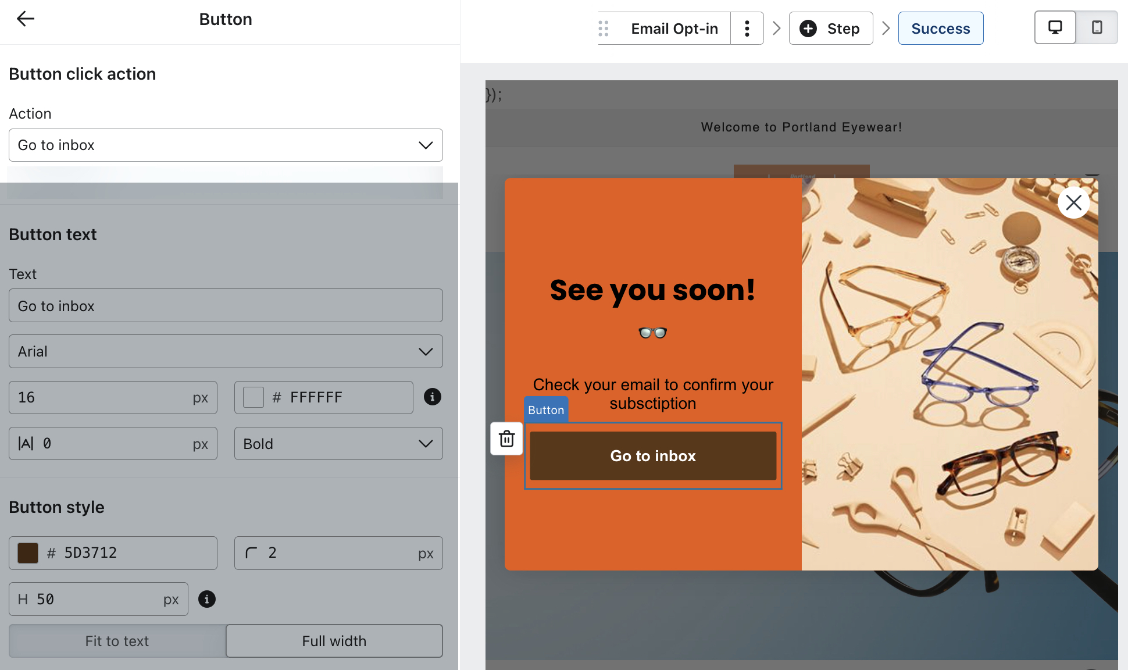
Task: Open the Action dropdown
Action: 226,145
